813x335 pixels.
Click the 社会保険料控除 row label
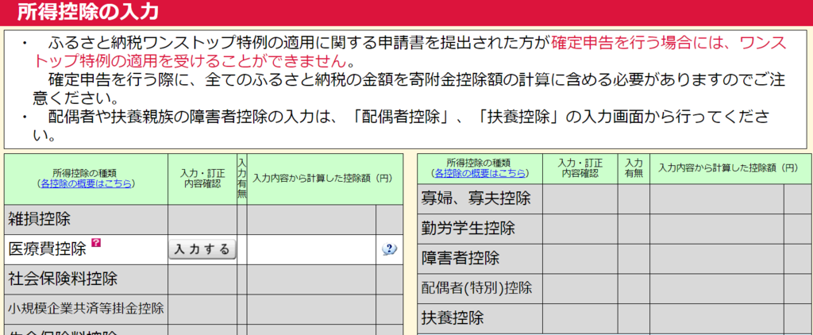point(63,279)
